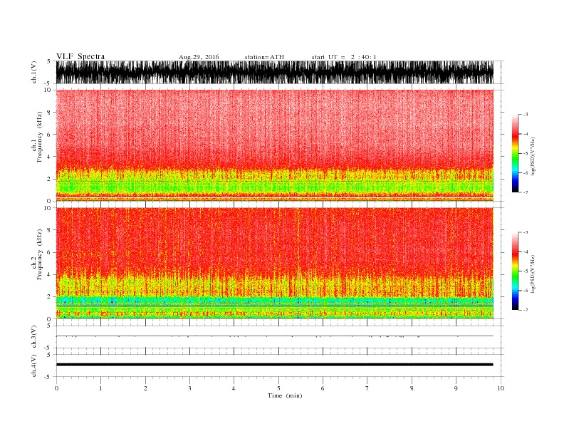Screen dimensions: 564x436
Task: Click the ch.1 spectrogram color scale bar
Action: (516, 154)
